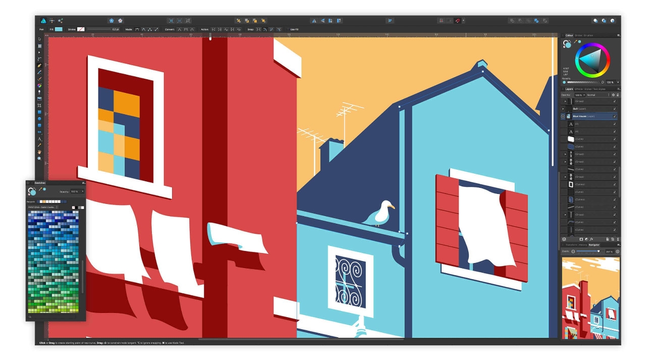Toggle visibility of the Blue House layer
Viewport: 656px width, 358px height.
(x=615, y=116)
